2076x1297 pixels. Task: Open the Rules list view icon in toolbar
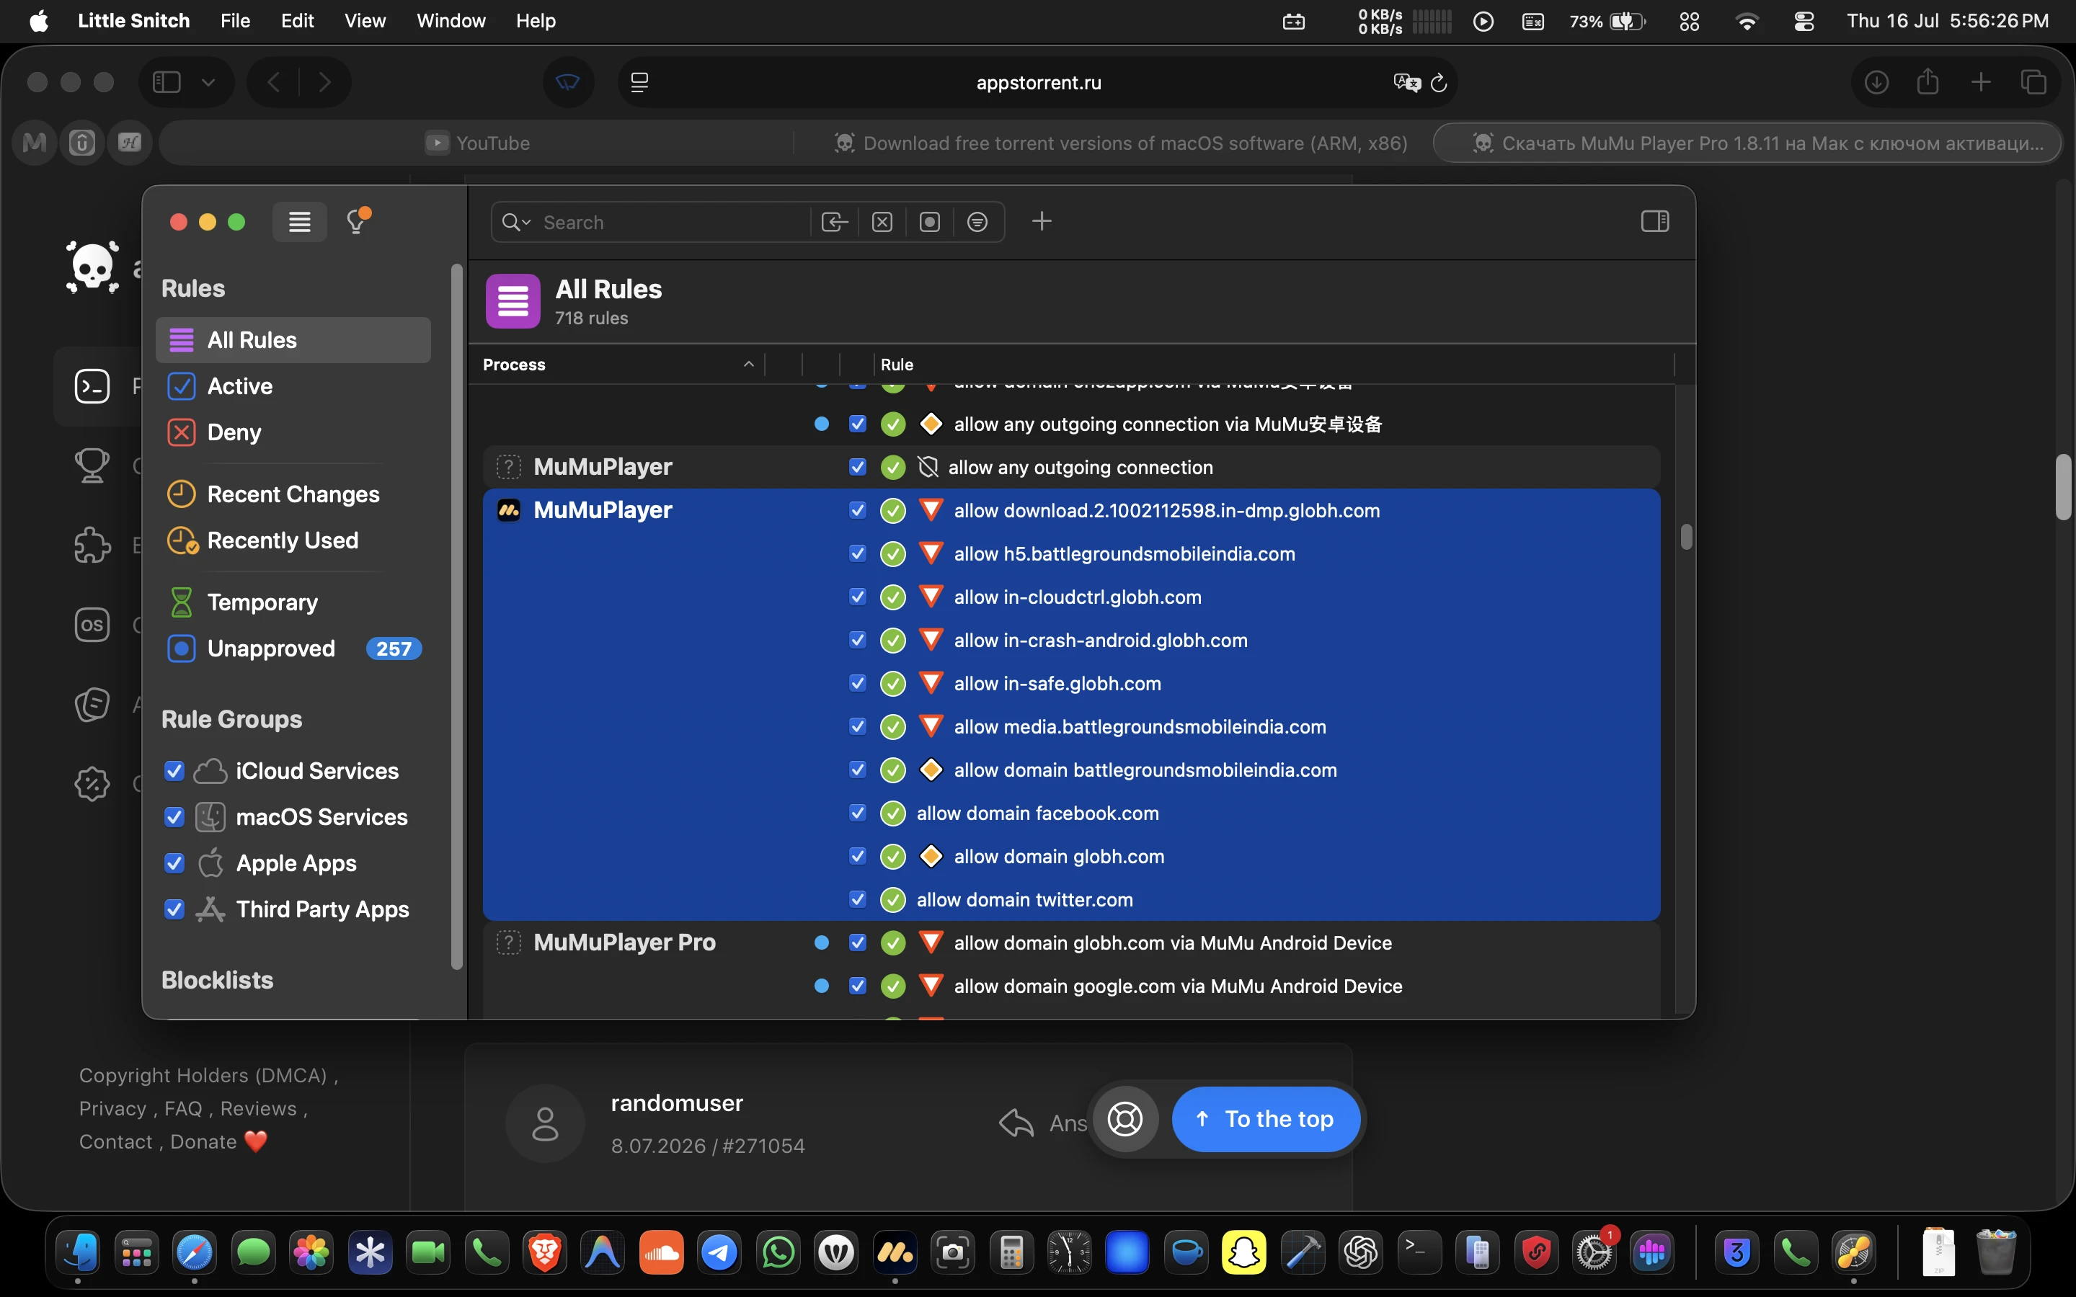(299, 222)
